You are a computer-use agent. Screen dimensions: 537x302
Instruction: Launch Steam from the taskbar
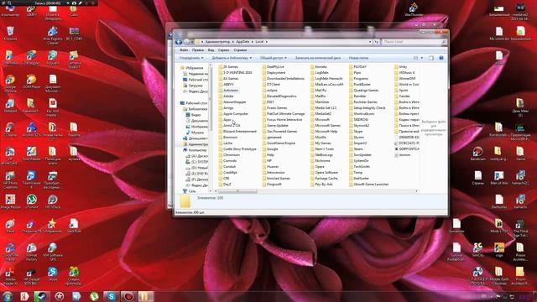pyautogui.click(x=41, y=296)
